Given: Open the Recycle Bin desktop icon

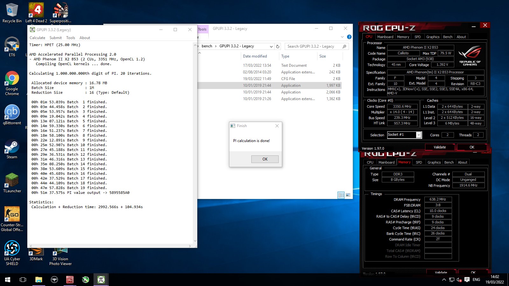Looking at the screenshot, I should pos(12,13).
